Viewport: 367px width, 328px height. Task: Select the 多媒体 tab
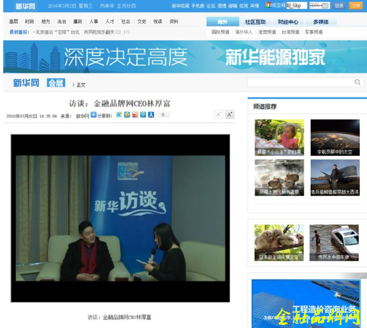321,22
